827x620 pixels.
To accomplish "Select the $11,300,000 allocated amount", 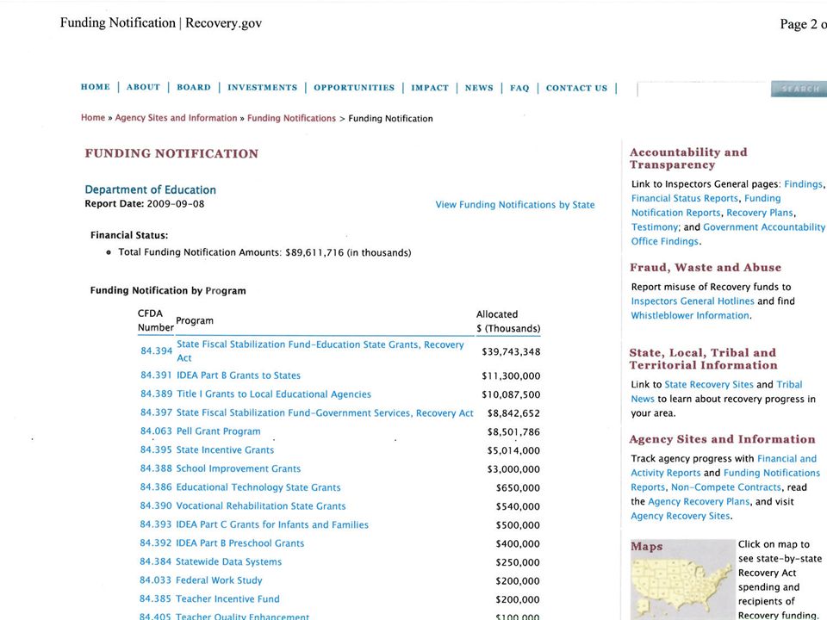I will pyautogui.click(x=511, y=376).
